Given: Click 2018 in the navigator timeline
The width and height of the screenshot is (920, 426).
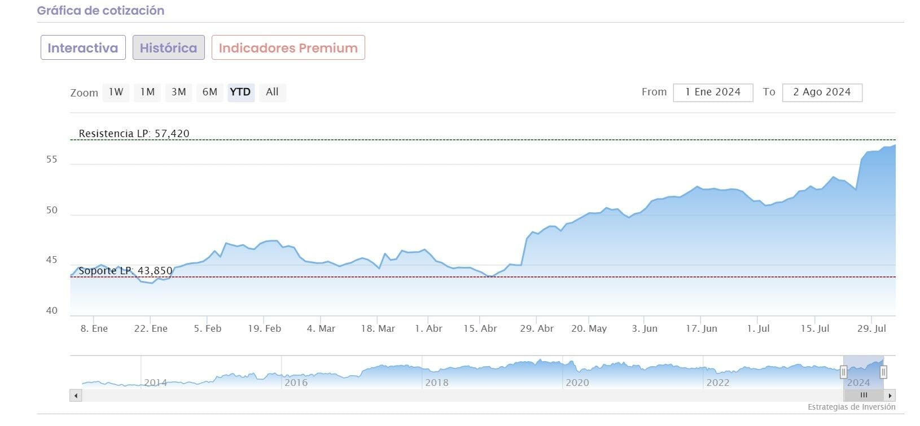Looking at the screenshot, I should pos(437,383).
